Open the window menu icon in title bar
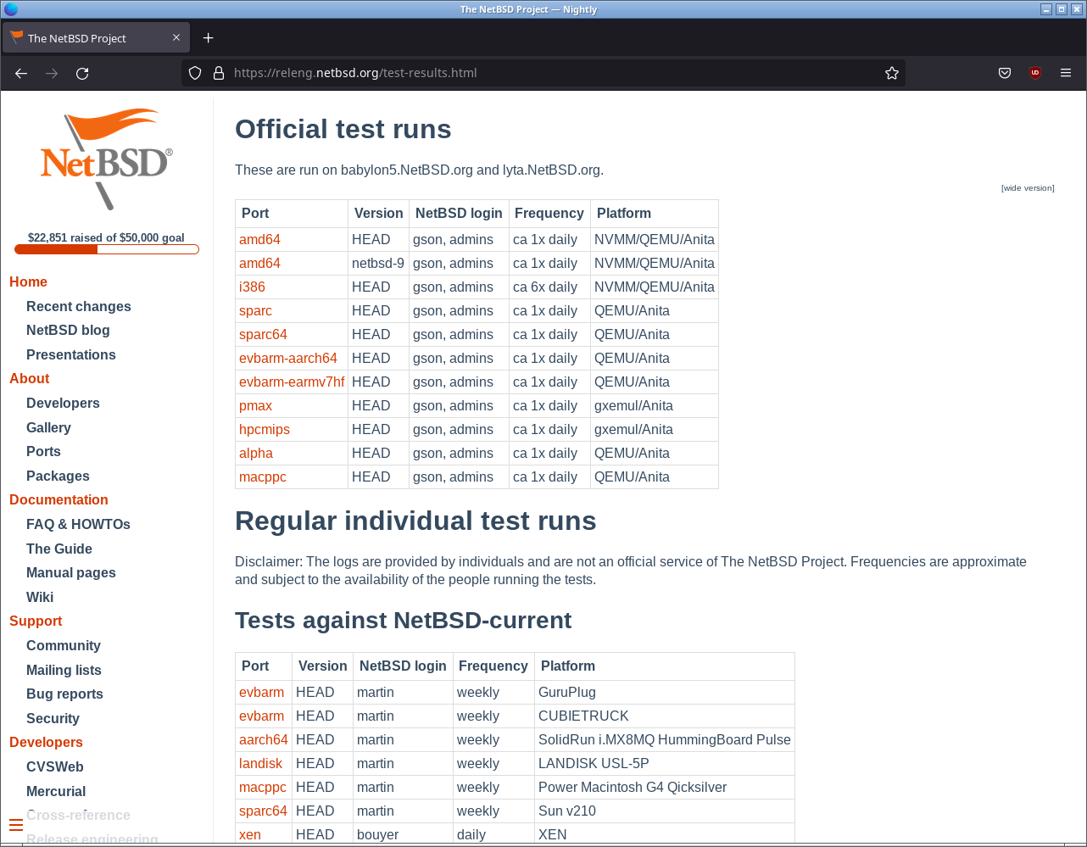Screen dimensions: 1087x847 pyautogui.click(x=11, y=9)
